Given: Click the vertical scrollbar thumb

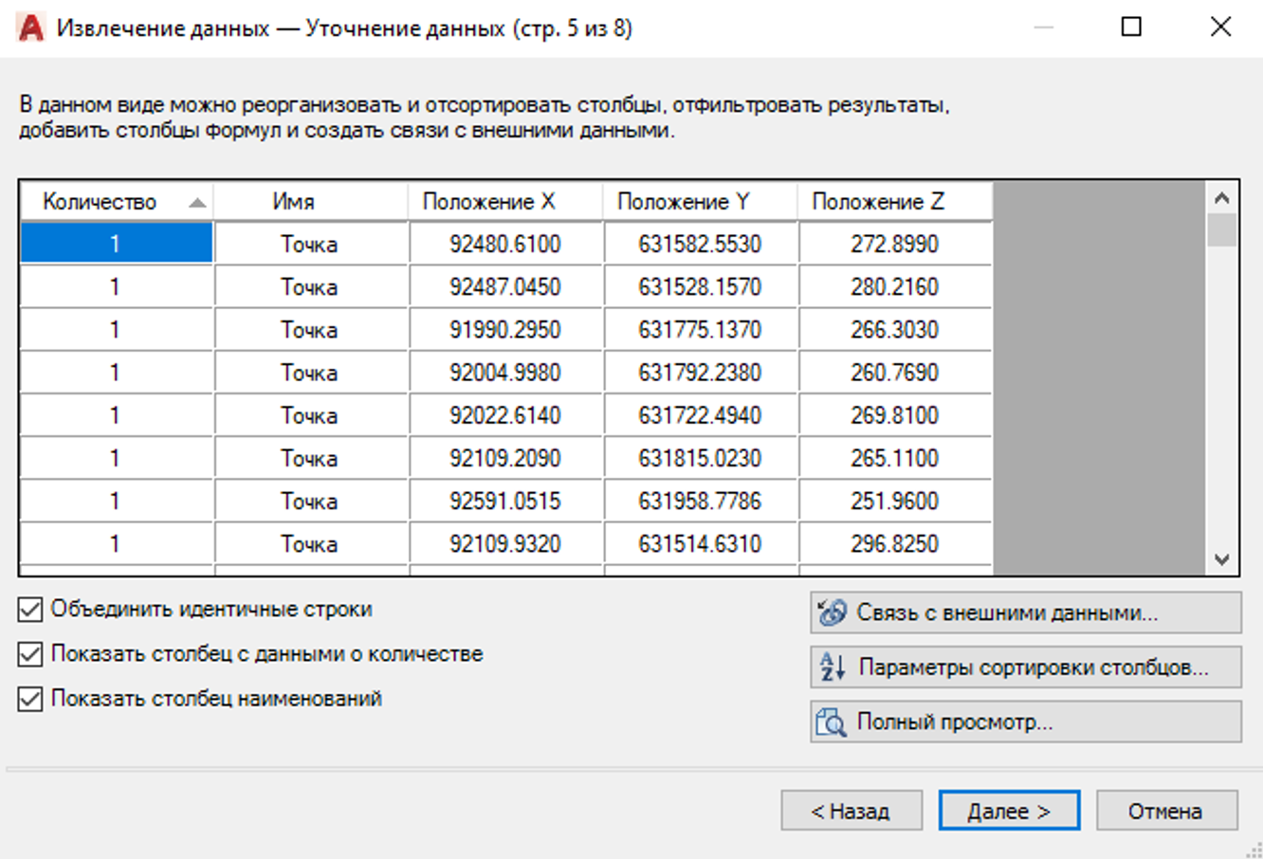Looking at the screenshot, I should [1221, 229].
